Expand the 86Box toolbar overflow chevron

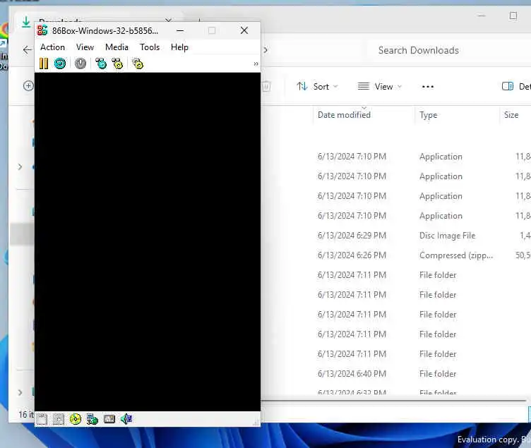256,63
